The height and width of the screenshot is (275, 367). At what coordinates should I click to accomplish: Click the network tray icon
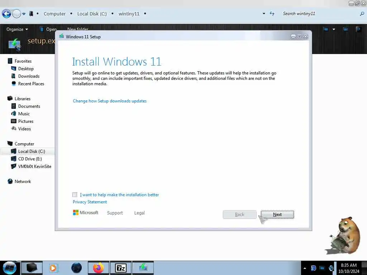pos(322,268)
